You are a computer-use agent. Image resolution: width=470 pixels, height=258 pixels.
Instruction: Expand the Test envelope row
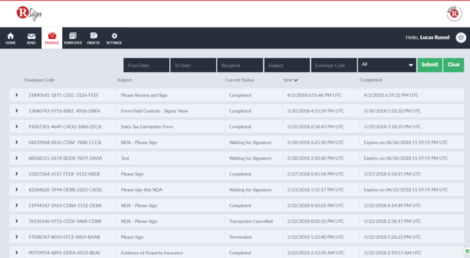tap(17, 158)
